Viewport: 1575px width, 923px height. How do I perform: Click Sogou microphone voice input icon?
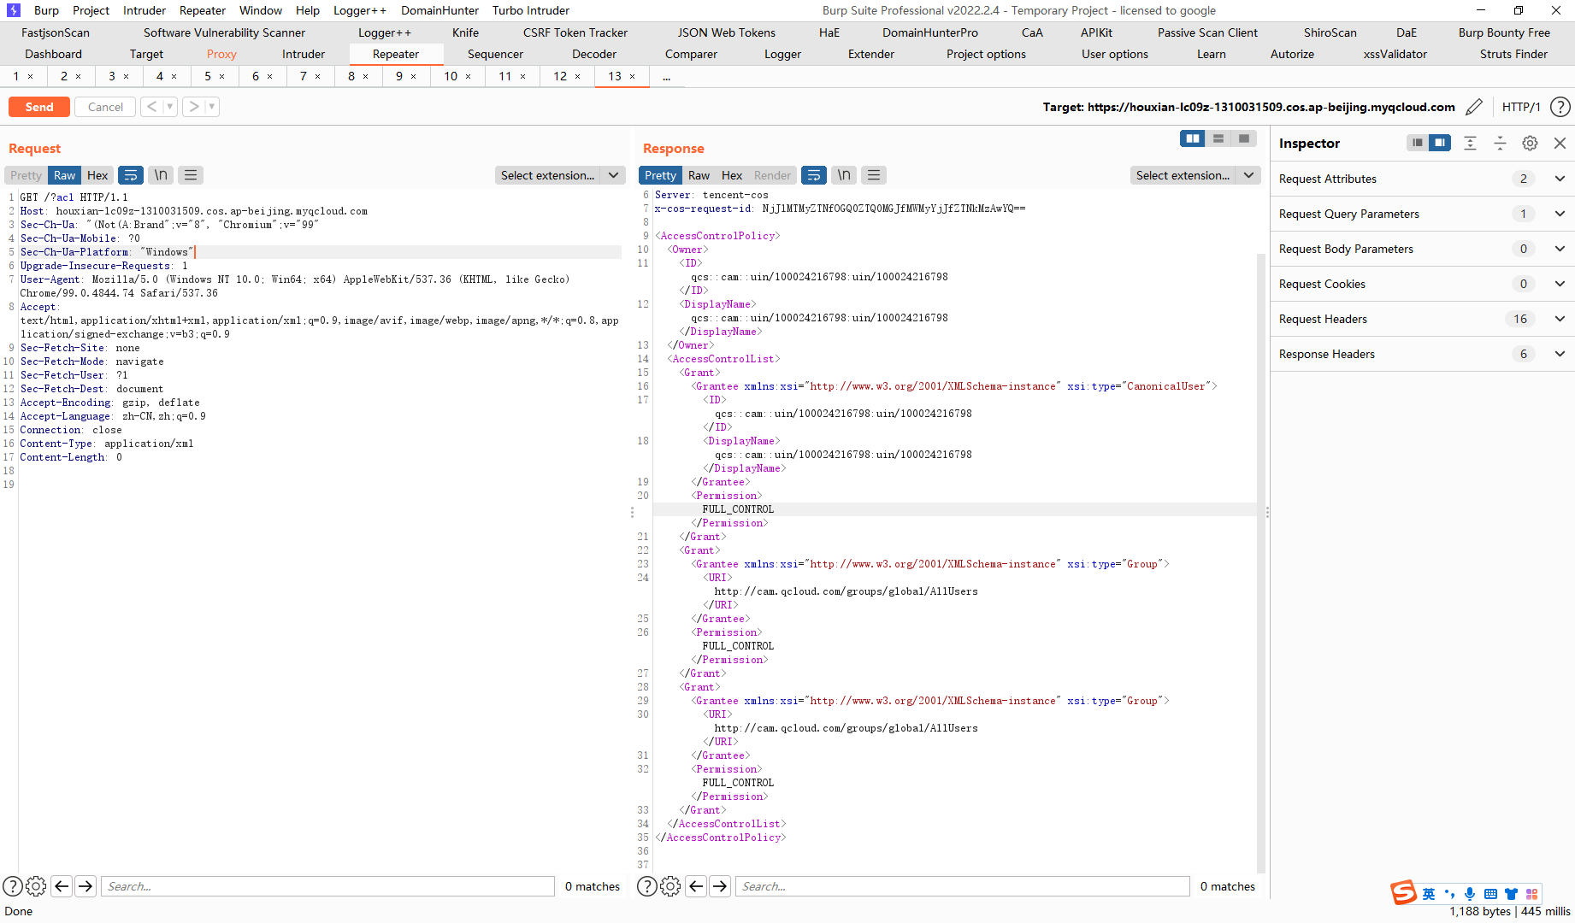[1470, 894]
